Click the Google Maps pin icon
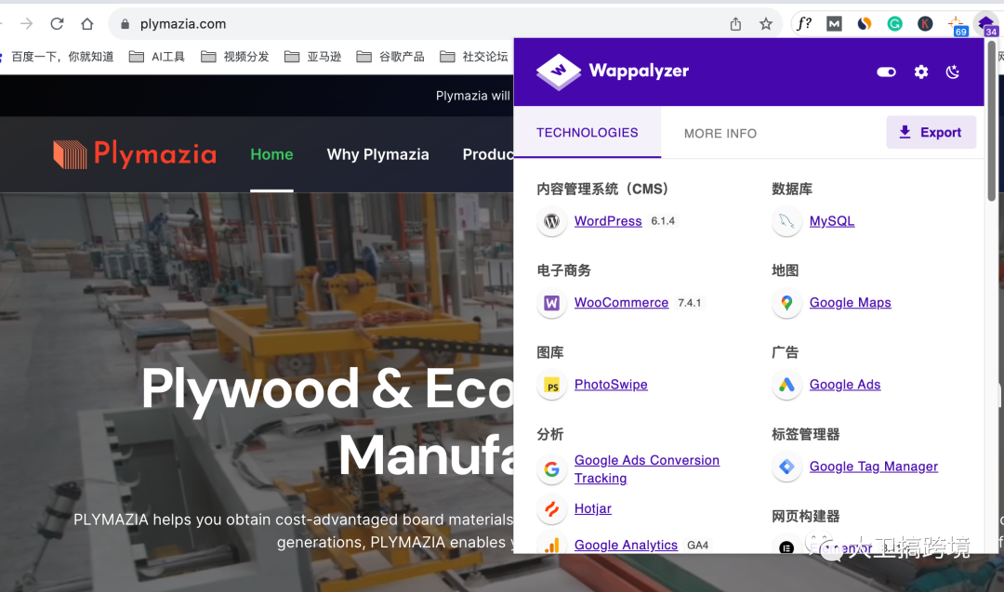 pos(786,303)
